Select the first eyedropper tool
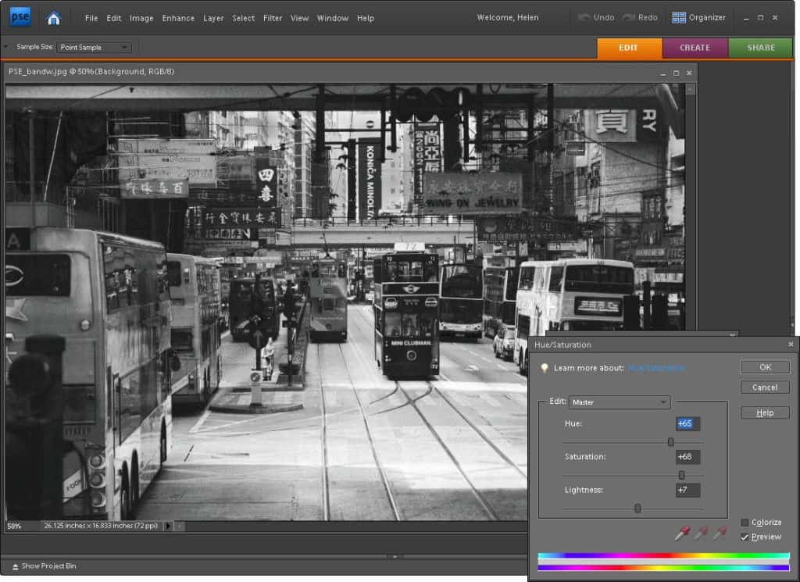The height and width of the screenshot is (582, 800). (682, 533)
